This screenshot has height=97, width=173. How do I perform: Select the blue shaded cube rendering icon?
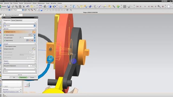50,6
